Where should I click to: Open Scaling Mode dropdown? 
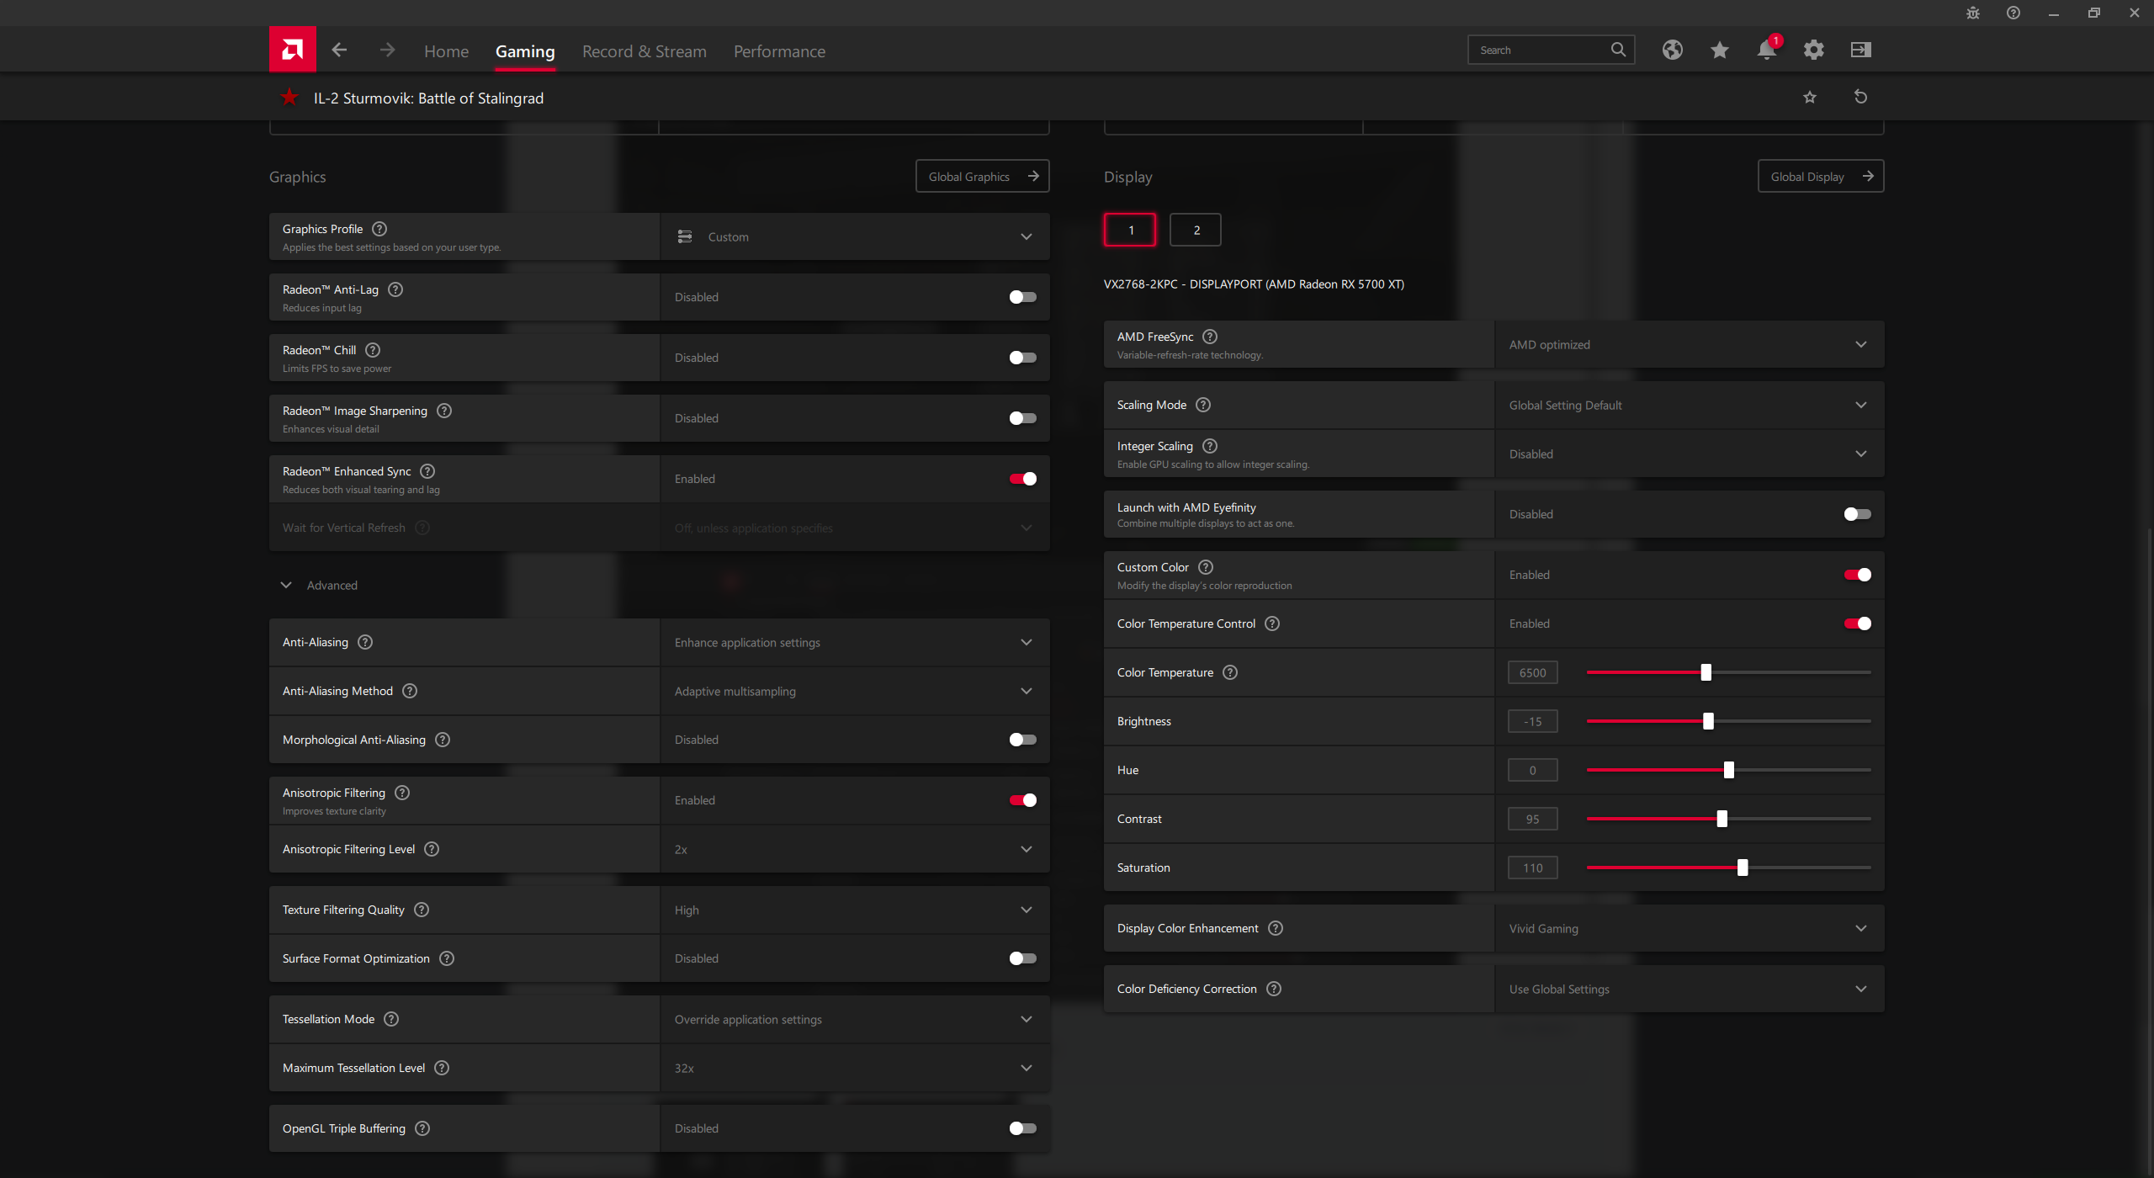[x=1690, y=405]
